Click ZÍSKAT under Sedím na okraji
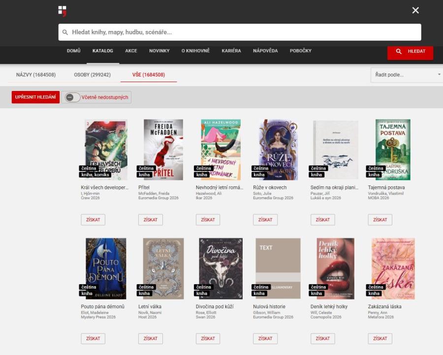Viewport: 443px width, 355px height. [x=322, y=220]
